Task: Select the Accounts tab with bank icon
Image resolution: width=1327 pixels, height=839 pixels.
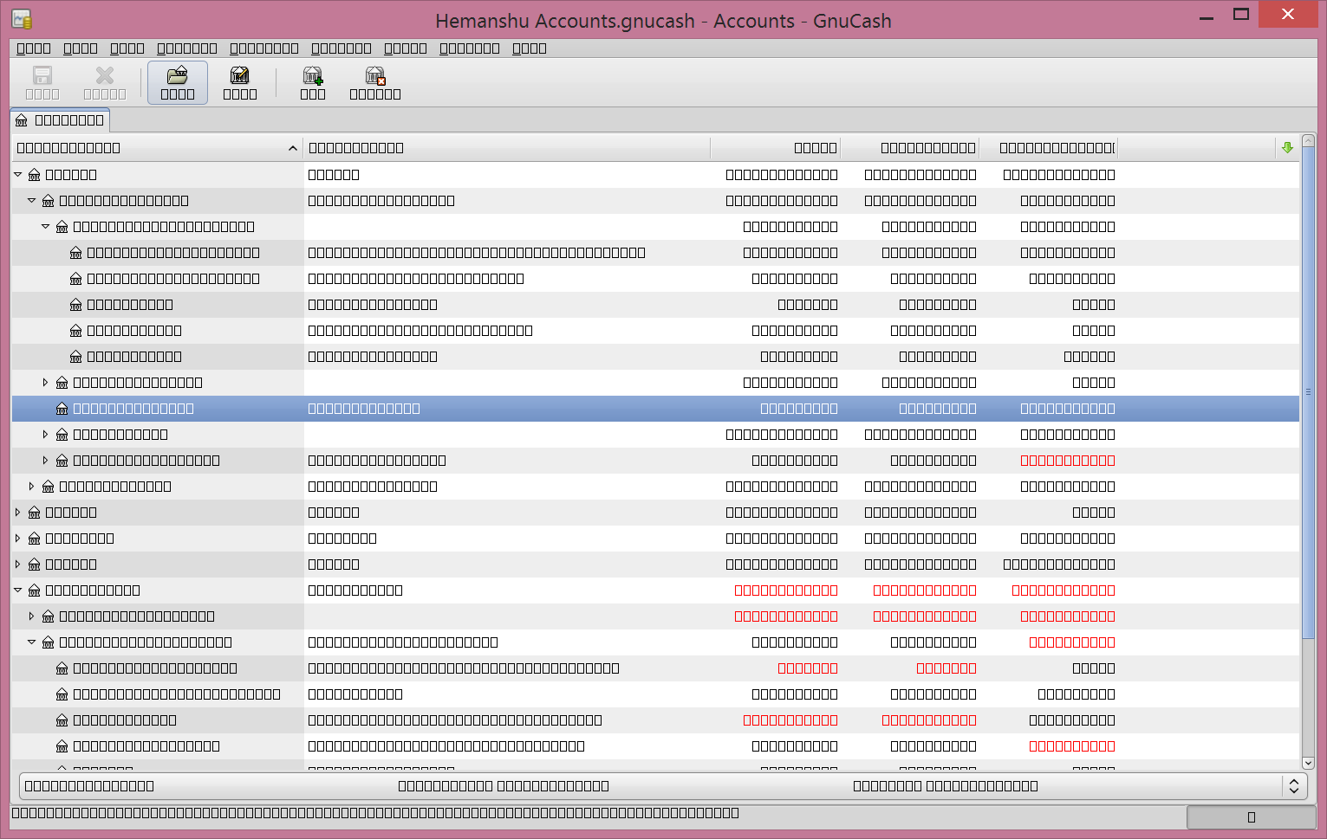Action: tap(60, 120)
